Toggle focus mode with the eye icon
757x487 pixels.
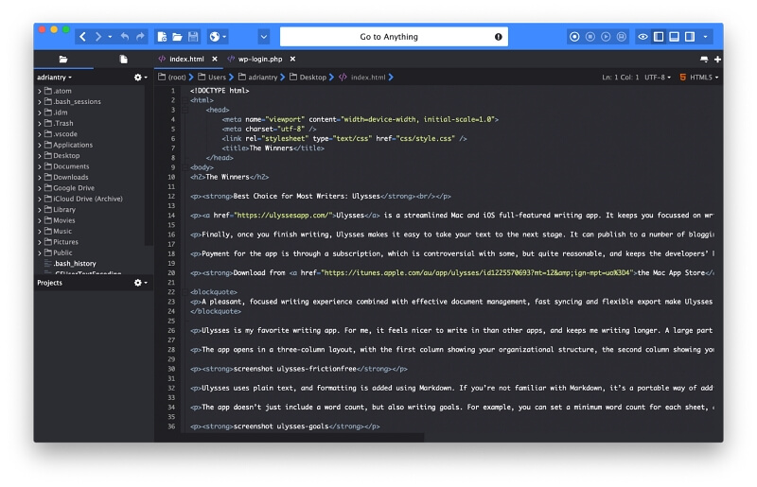(643, 37)
